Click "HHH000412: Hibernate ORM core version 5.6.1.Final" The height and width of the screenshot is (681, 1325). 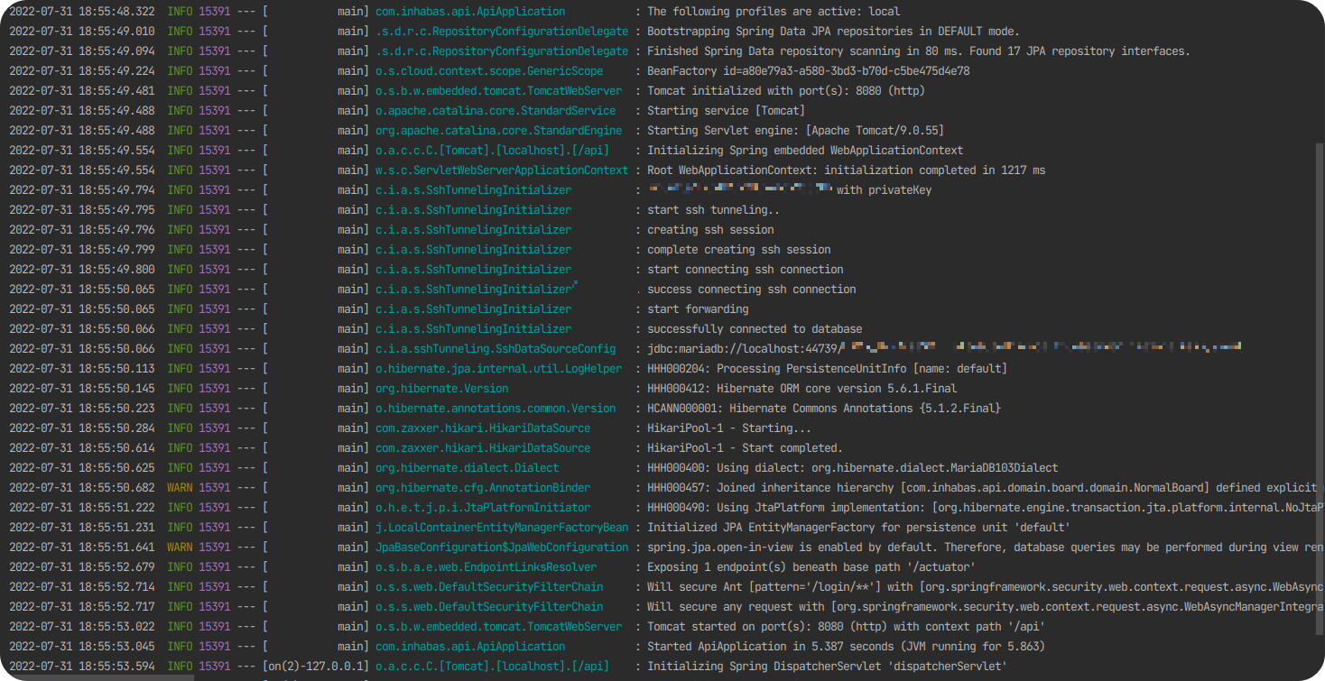pos(802,389)
